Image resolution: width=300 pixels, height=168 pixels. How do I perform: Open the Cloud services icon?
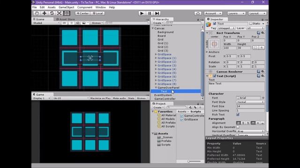pyautogui.click(x=198, y=14)
